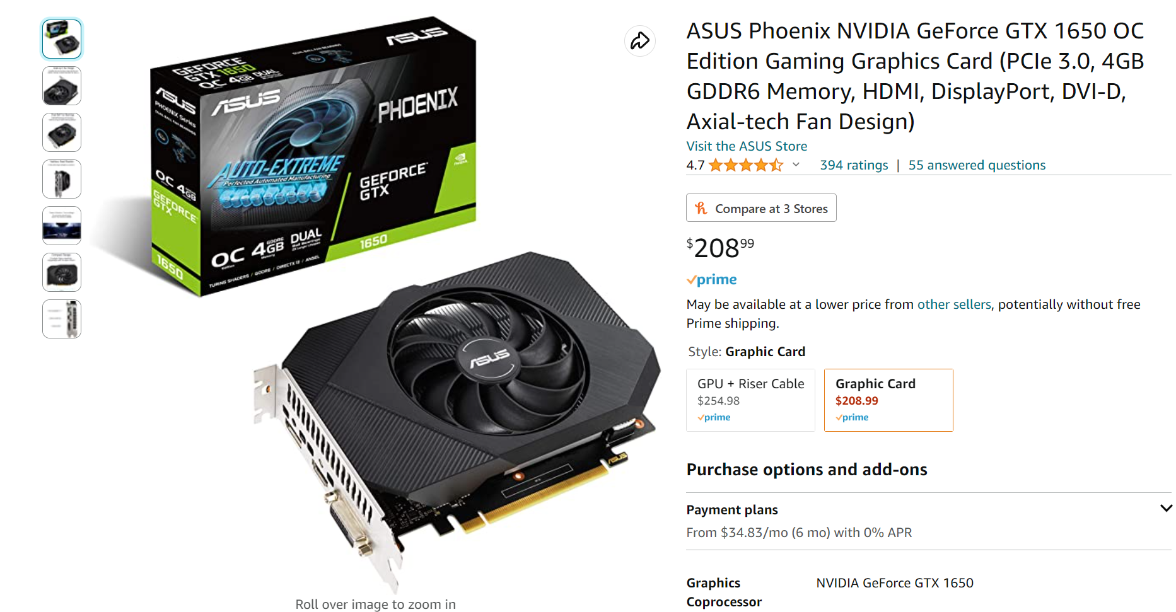The image size is (1176, 612).
Task: Click the share arrow icon
Action: click(639, 41)
